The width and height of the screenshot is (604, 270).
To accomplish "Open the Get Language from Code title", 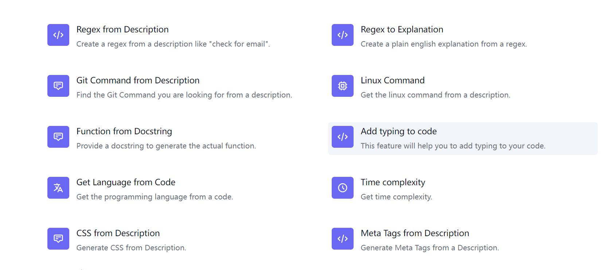I will click(126, 182).
